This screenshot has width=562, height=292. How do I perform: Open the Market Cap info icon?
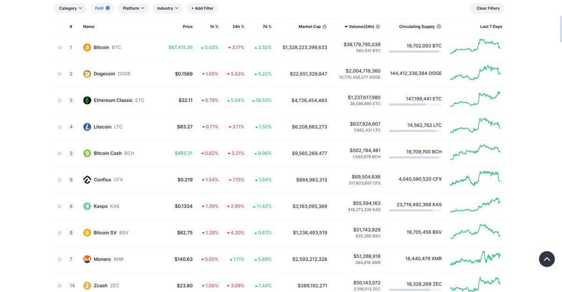pyautogui.click(x=325, y=27)
